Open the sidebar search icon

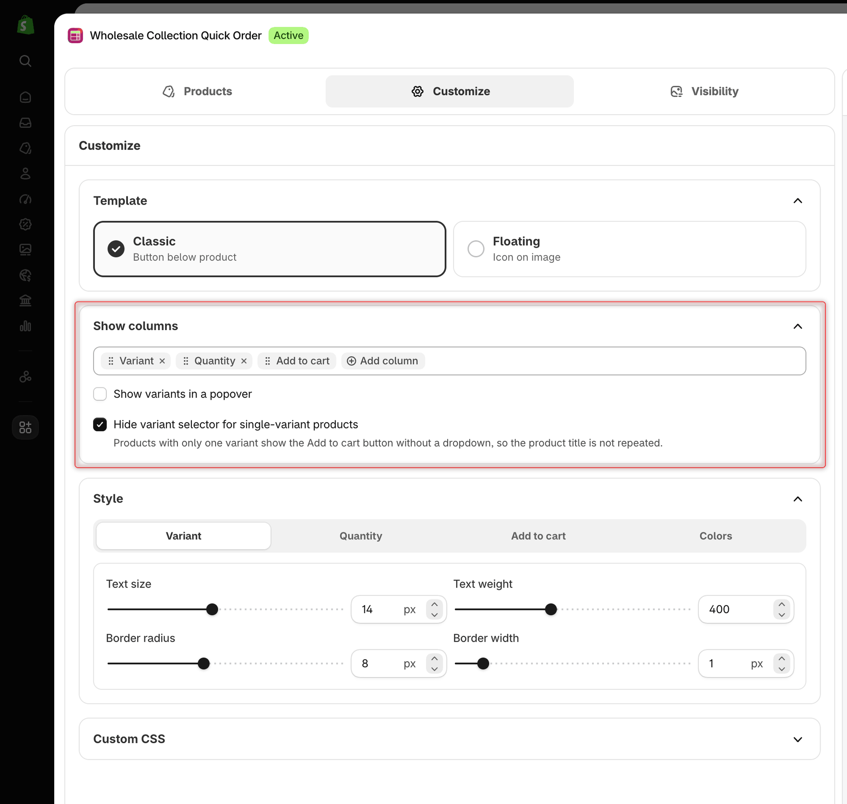(x=26, y=61)
